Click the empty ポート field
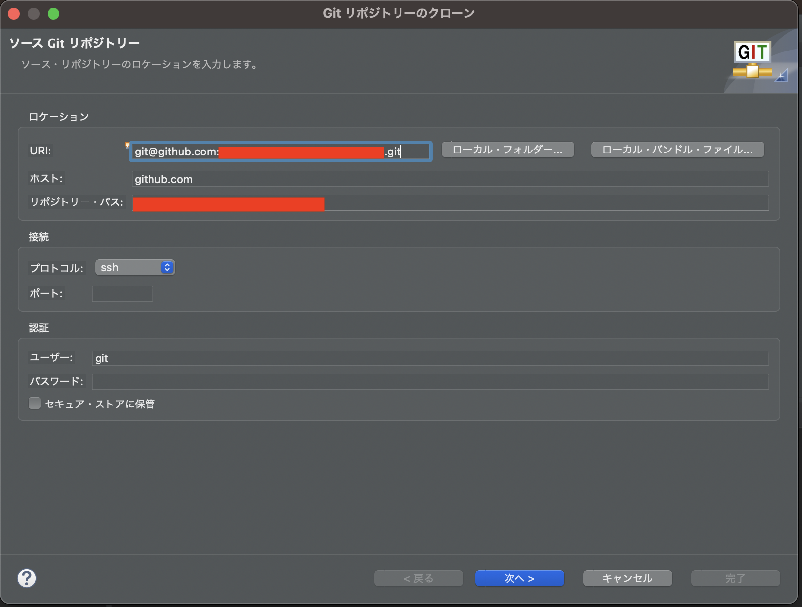802x607 pixels. pyautogui.click(x=122, y=293)
